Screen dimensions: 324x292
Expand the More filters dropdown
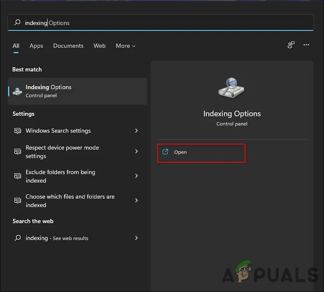[125, 46]
